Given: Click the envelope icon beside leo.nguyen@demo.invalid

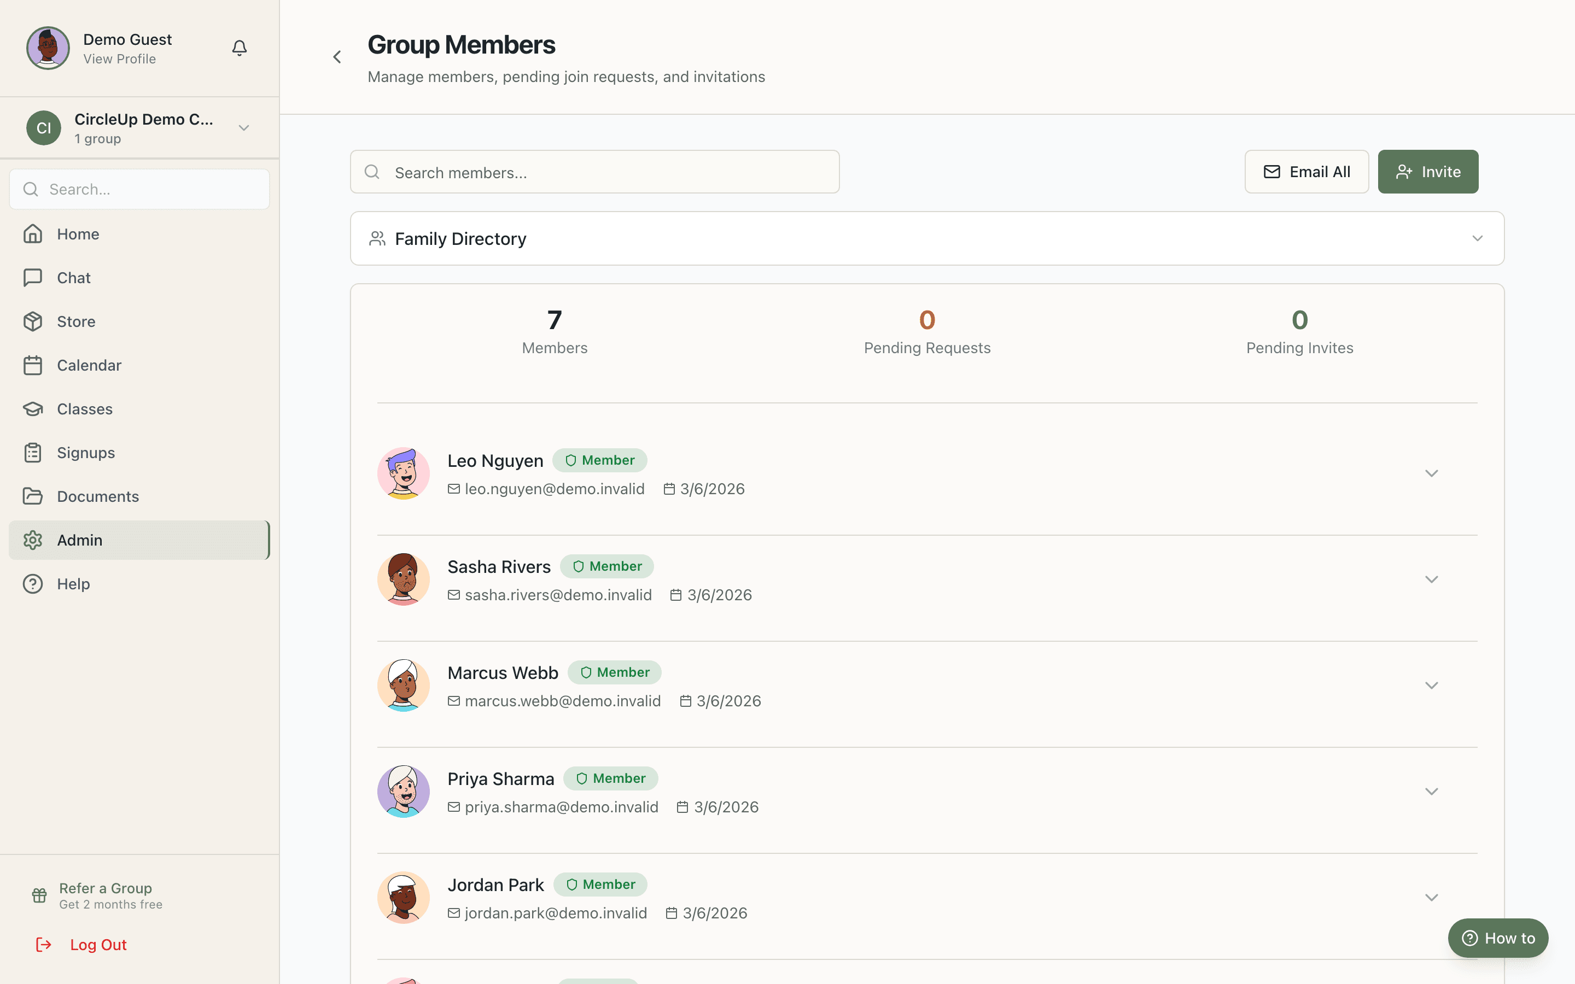Looking at the screenshot, I should 454,489.
